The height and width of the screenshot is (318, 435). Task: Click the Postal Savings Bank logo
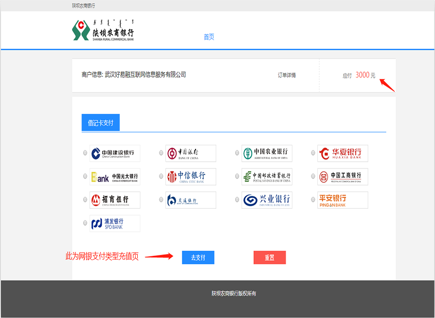267,176
